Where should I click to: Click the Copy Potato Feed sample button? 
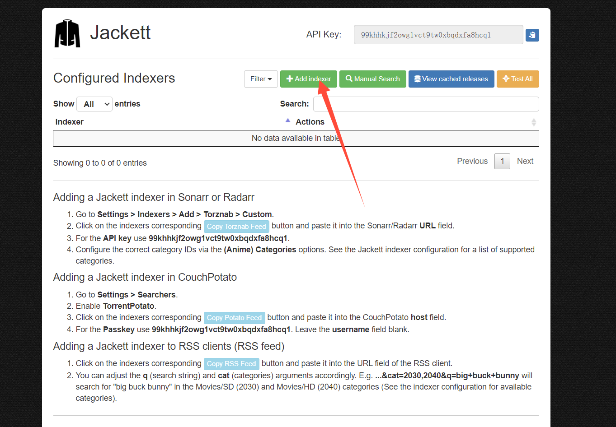(x=234, y=318)
